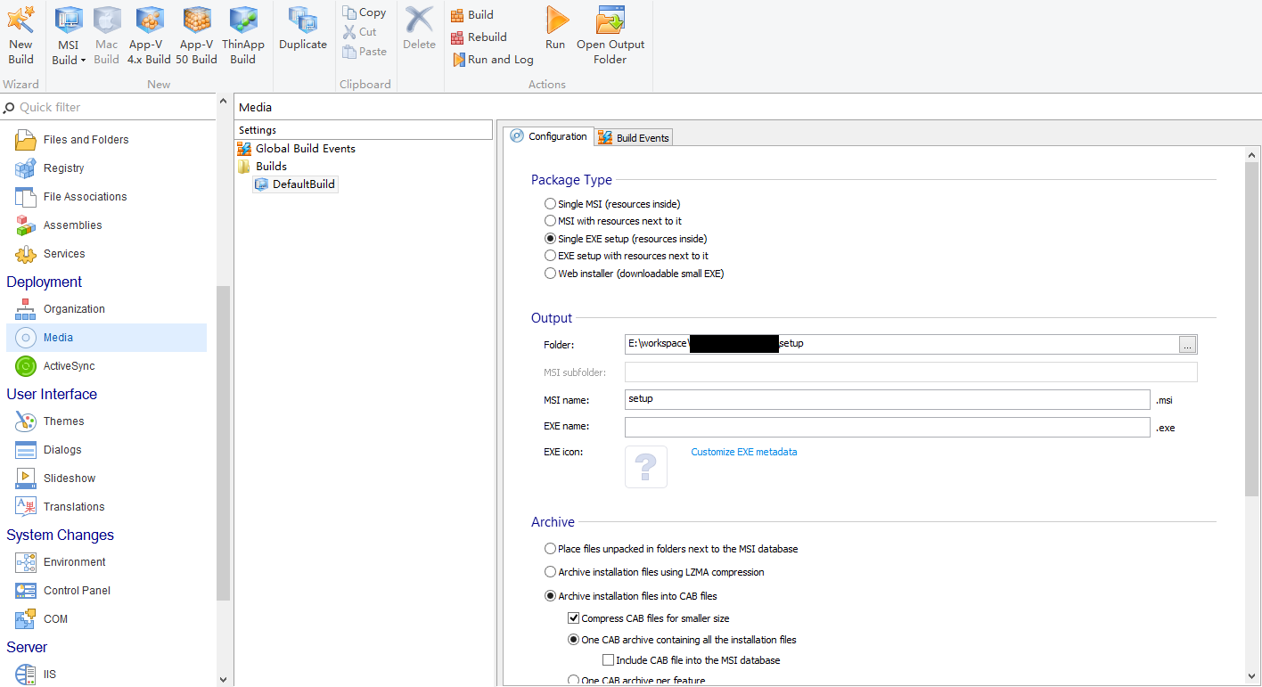Uncheck Compress CAB files for smaller size

pos(574,618)
